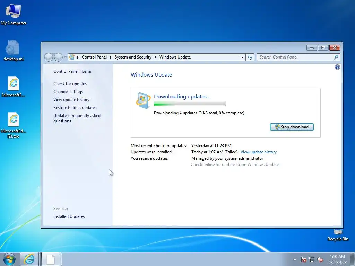Click the search magnifier icon
This screenshot has width=355, height=266.
336,57
